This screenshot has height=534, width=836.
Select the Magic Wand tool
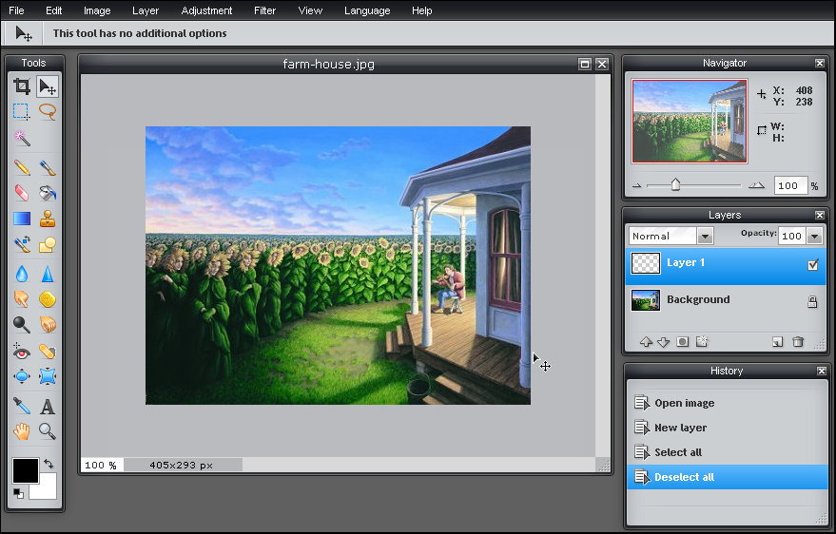point(22,138)
